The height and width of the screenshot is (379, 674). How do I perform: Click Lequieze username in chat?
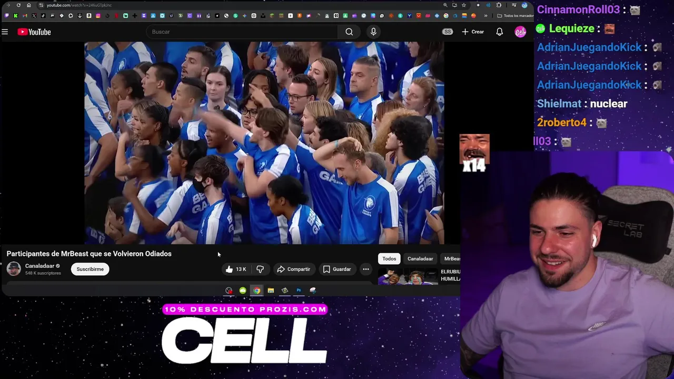(572, 28)
